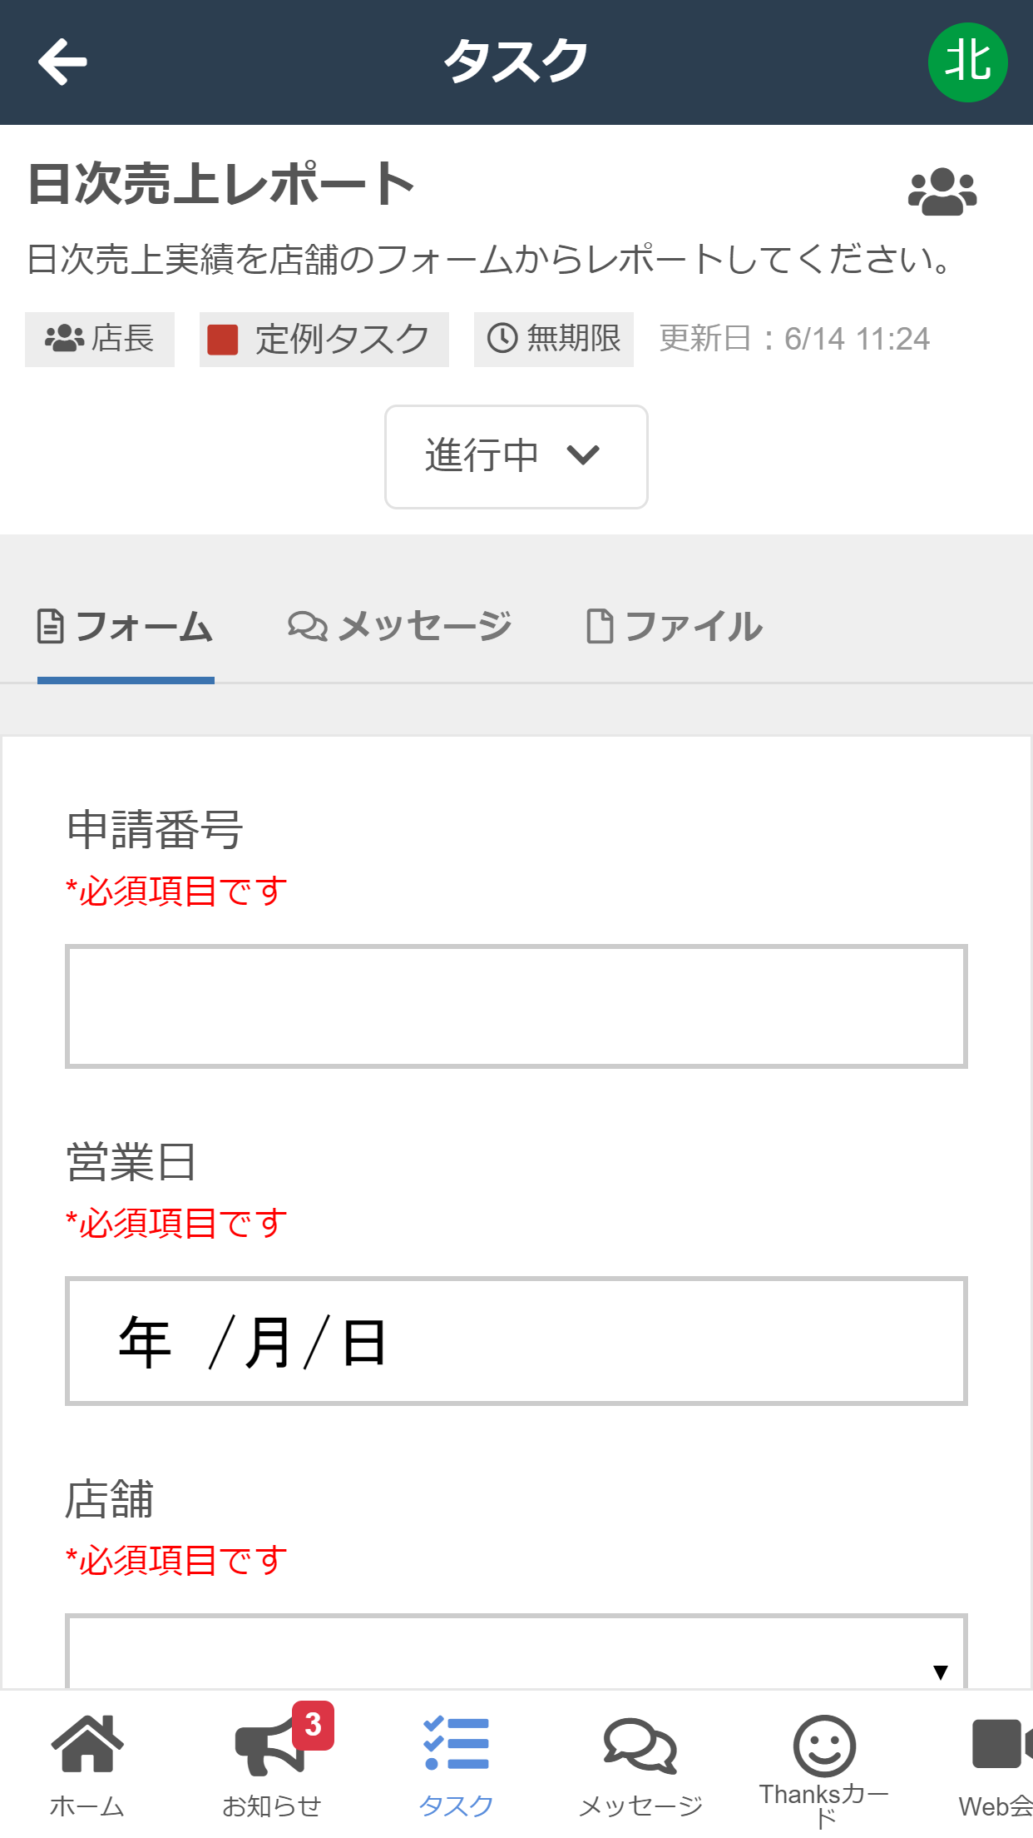Tap the back arrow in header
This screenshot has height=1838, width=1033.
(x=62, y=62)
